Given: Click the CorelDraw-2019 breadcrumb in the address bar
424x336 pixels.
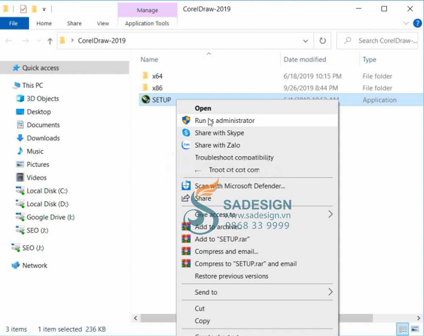Looking at the screenshot, I should point(102,41).
